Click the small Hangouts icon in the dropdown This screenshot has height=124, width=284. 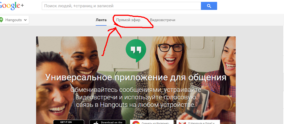pos(1,20)
